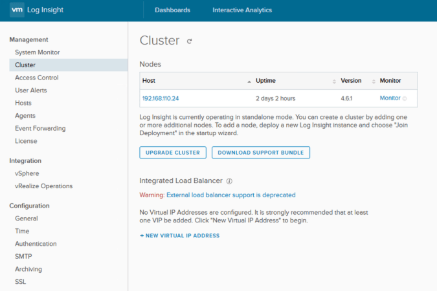Viewport: 437px width, 291px height.
Task: Open the License page
Action: click(x=26, y=141)
